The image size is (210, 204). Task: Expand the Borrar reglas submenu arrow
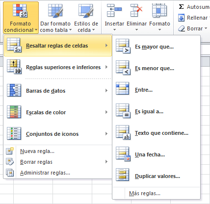coord(106,162)
